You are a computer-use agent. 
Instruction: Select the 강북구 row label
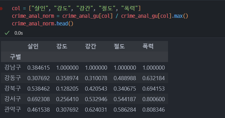click(12, 88)
